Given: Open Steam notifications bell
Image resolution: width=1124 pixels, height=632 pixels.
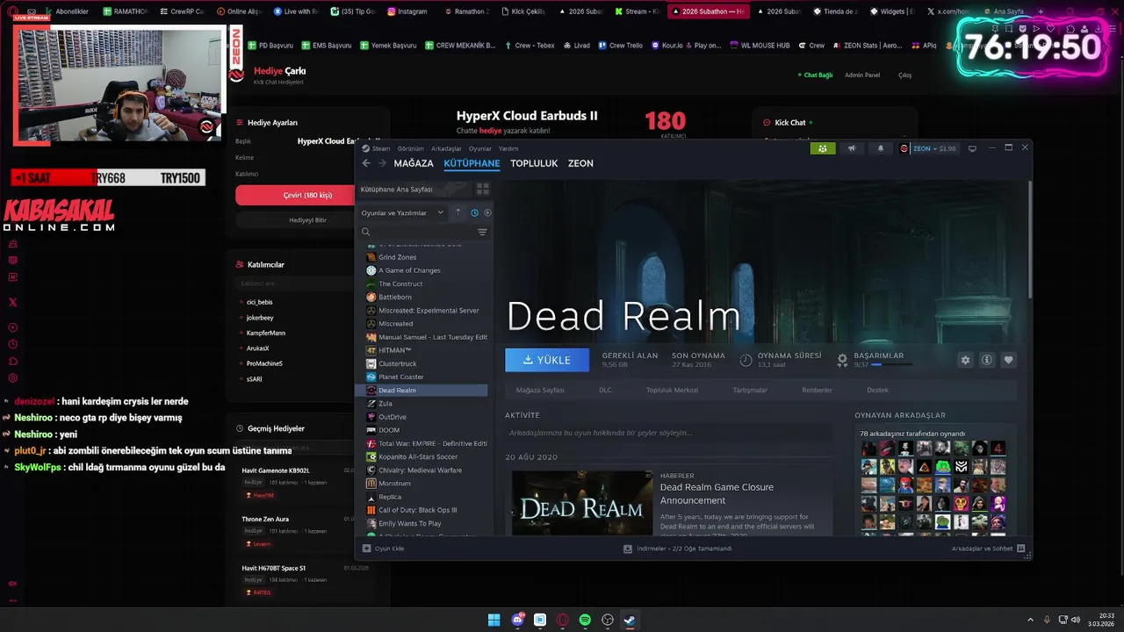Looking at the screenshot, I should point(881,148).
